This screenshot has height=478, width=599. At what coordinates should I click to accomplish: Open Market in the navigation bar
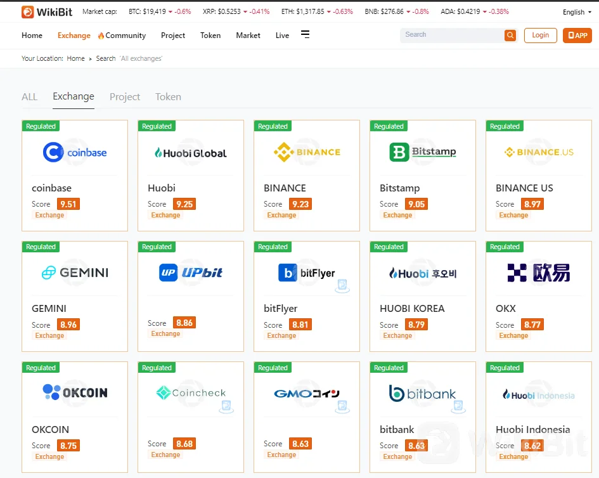tap(248, 35)
